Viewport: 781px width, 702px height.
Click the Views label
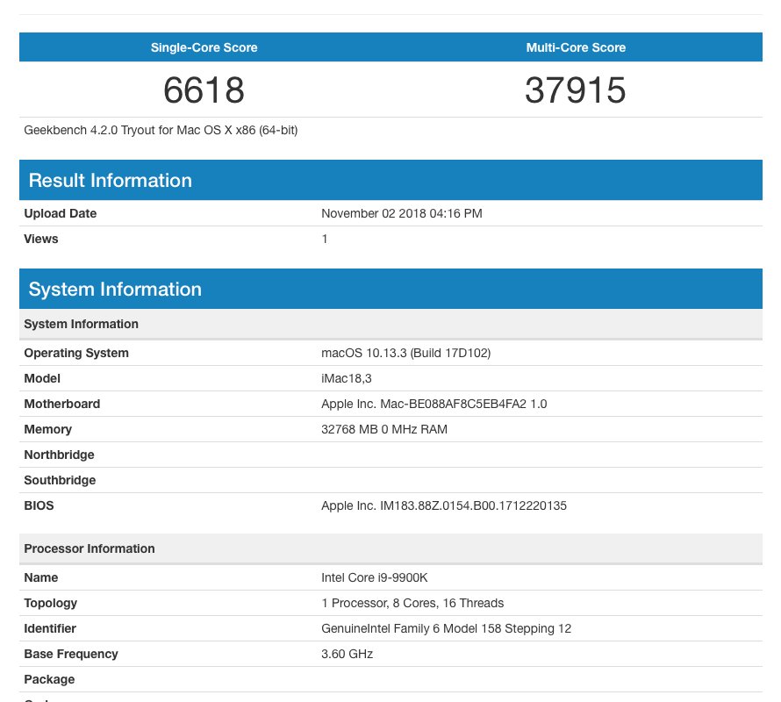41,239
